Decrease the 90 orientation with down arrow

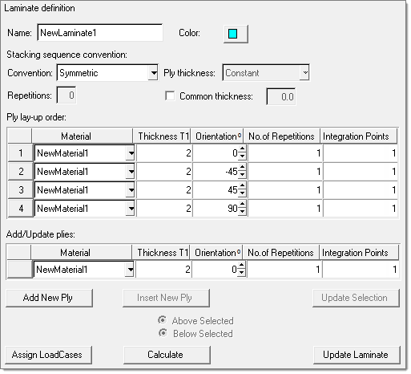(242, 212)
